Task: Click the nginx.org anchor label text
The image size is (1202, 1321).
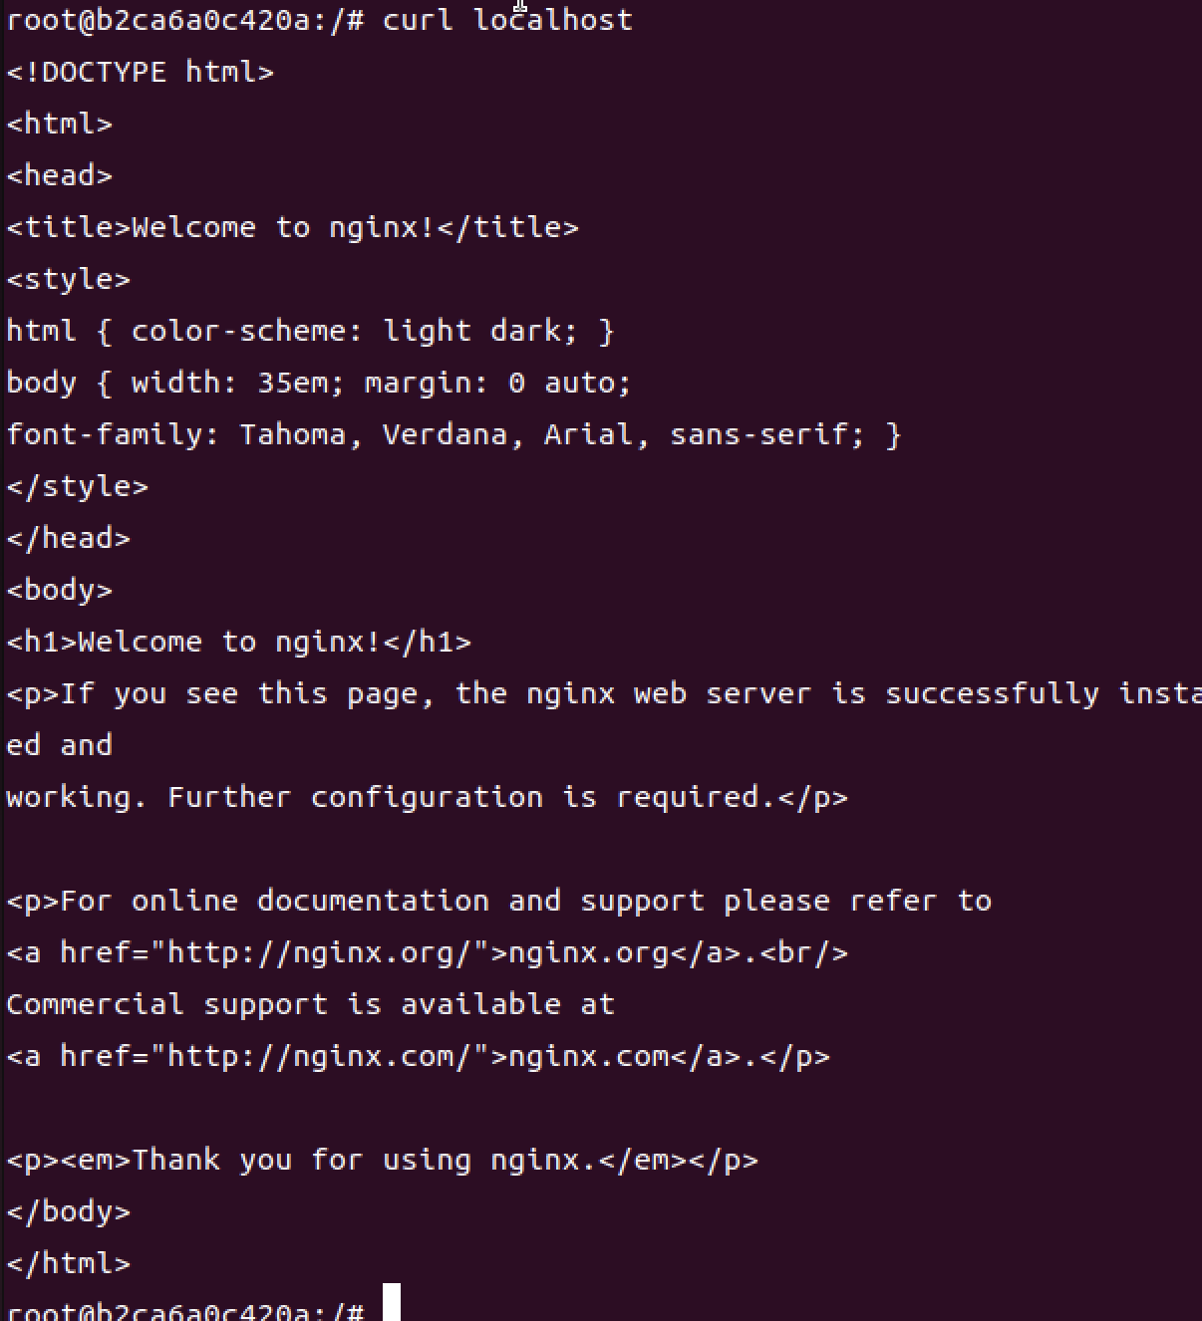Action: coord(588,953)
